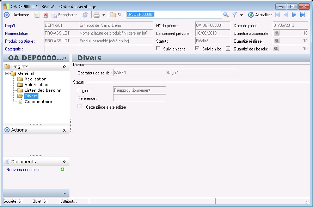Click the green plus add document icon

(x=62, y=170)
